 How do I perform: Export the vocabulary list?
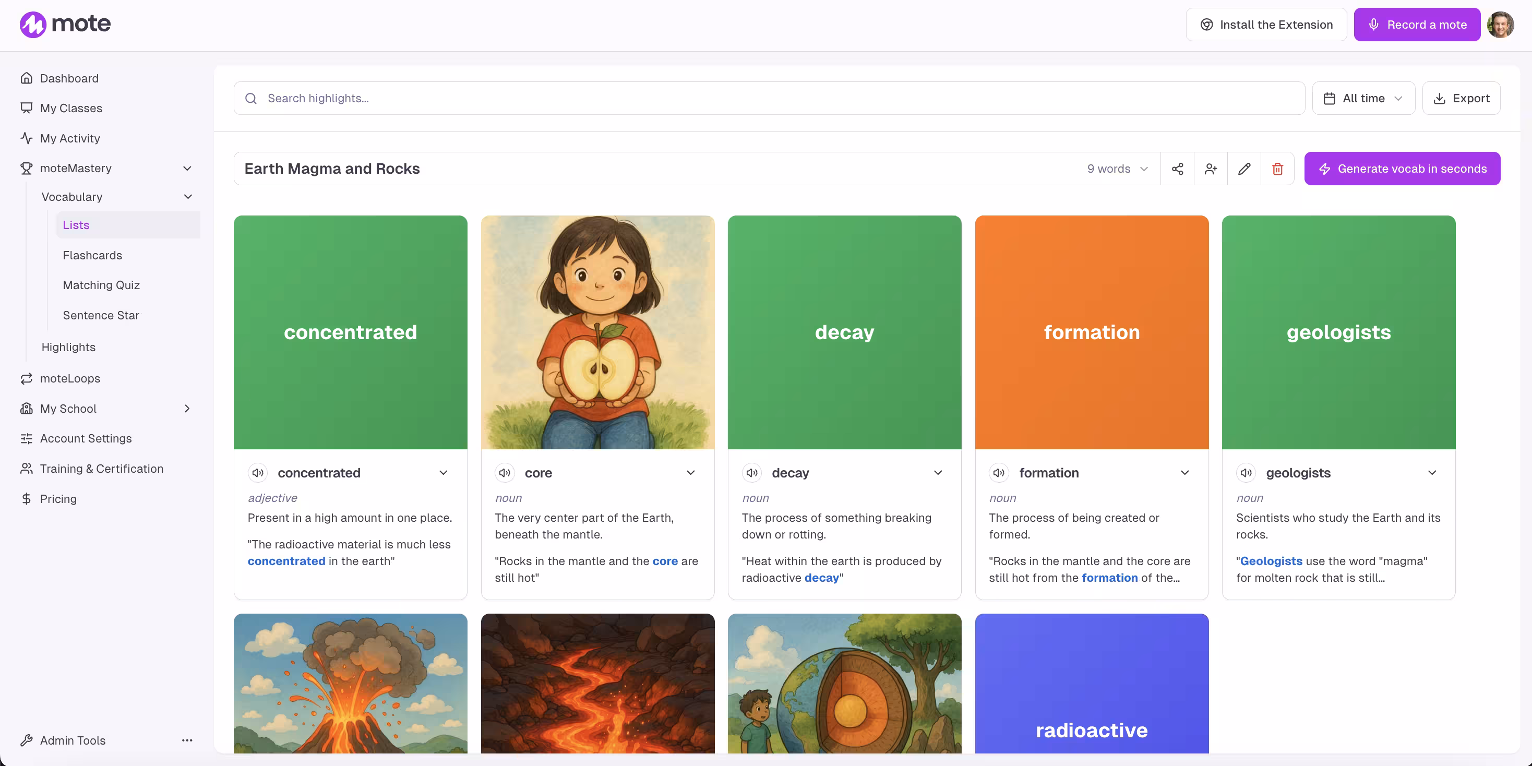(1462, 98)
